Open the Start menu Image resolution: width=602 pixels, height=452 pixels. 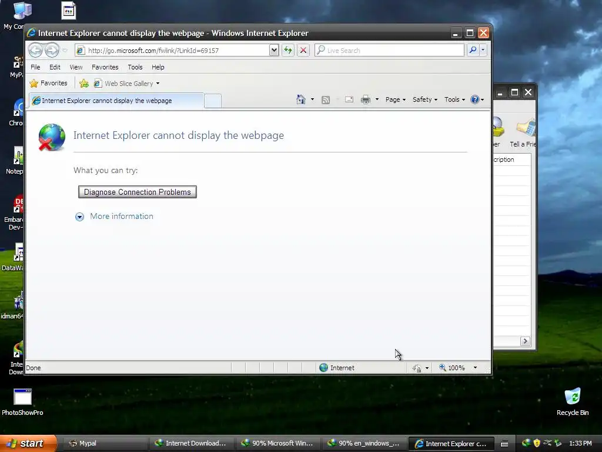pos(28,443)
